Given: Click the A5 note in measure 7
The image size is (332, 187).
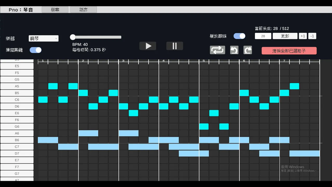Looking at the screenshot, I should click(x=294, y=86).
